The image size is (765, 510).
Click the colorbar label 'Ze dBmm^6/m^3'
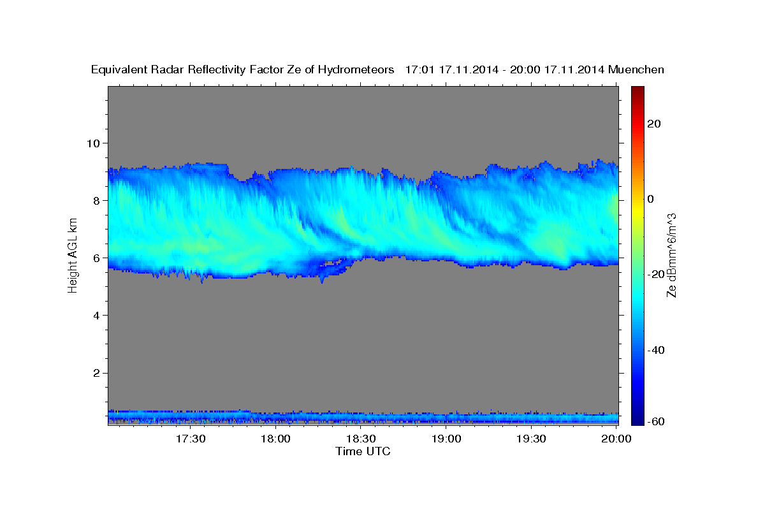[671, 255]
